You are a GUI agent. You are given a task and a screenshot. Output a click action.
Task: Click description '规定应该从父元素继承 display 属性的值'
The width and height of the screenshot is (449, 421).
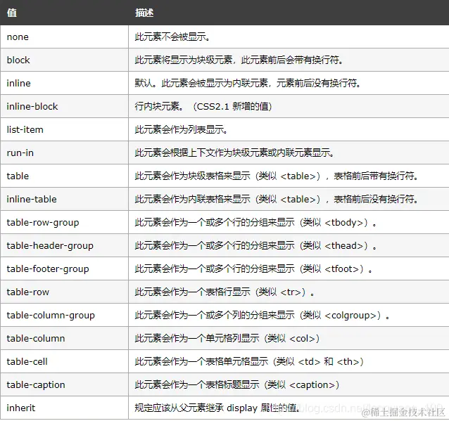(x=217, y=408)
